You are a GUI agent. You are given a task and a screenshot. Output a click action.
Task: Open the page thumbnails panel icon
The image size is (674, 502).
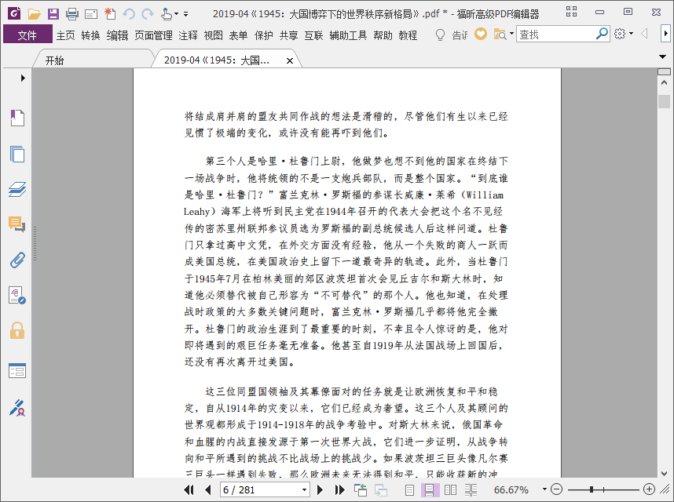tap(17, 154)
